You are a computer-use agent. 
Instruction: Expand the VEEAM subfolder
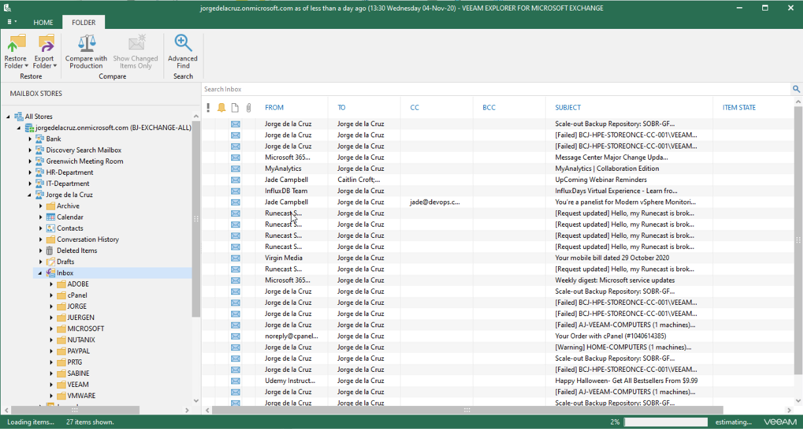(x=52, y=385)
